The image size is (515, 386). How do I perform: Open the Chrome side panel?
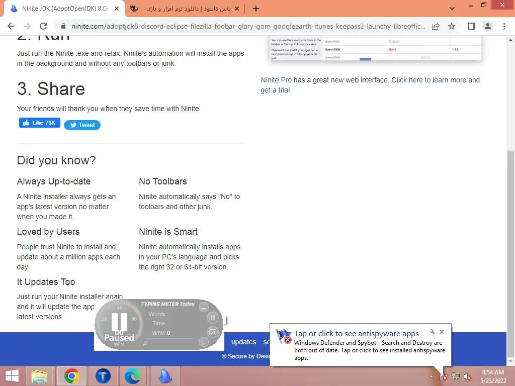pyautogui.click(x=472, y=26)
